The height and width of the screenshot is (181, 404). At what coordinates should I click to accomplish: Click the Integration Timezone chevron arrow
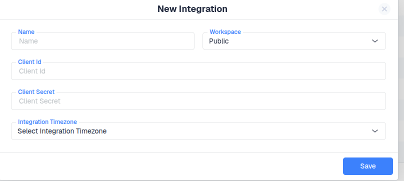pos(375,131)
